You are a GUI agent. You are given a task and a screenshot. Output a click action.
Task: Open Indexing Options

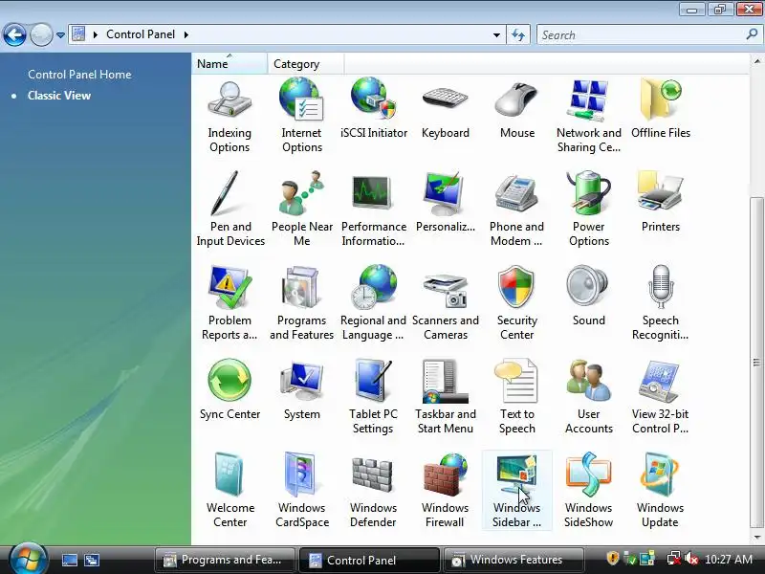(229, 117)
